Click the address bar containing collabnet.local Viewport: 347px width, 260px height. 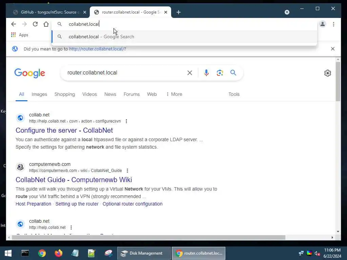coord(184,24)
